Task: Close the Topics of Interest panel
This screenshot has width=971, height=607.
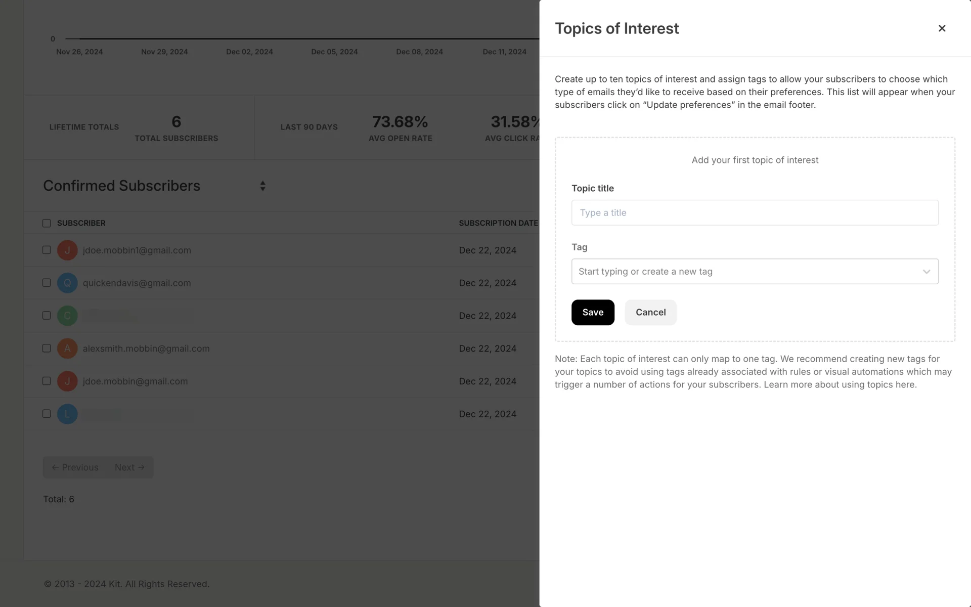Action: pyautogui.click(x=942, y=28)
